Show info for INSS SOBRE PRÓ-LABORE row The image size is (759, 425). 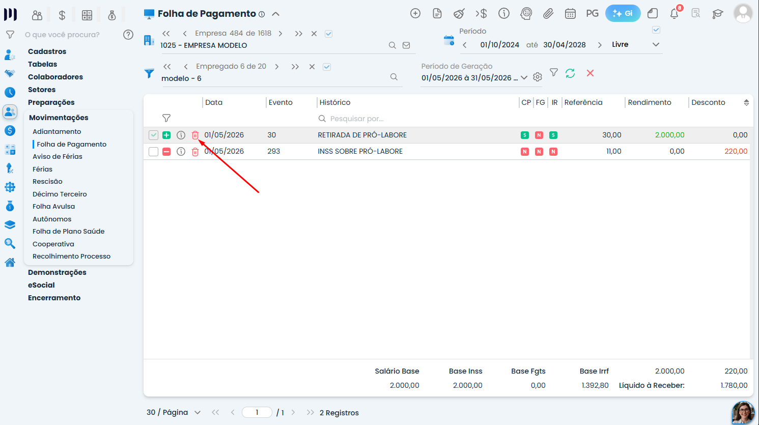pos(181,152)
